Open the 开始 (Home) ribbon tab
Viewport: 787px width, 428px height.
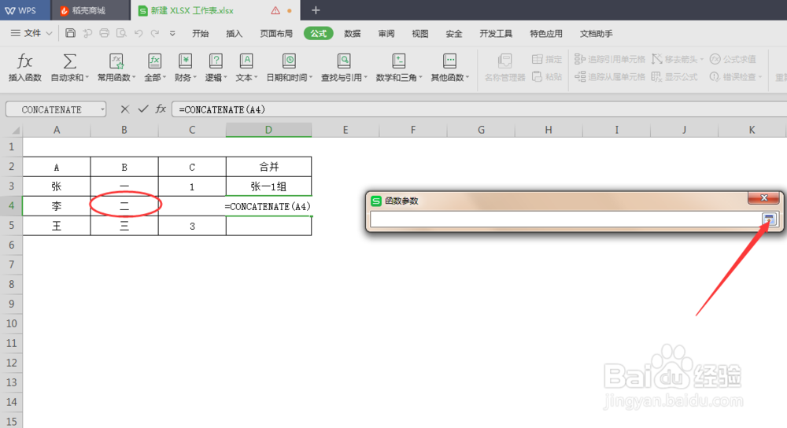point(200,34)
